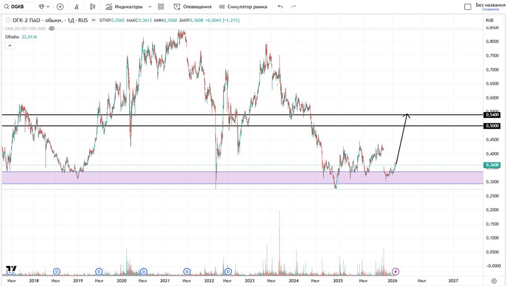Toggle EMA 20/50/100/200 visibility eye
This screenshot has width=506, height=286.
point(51,28)
